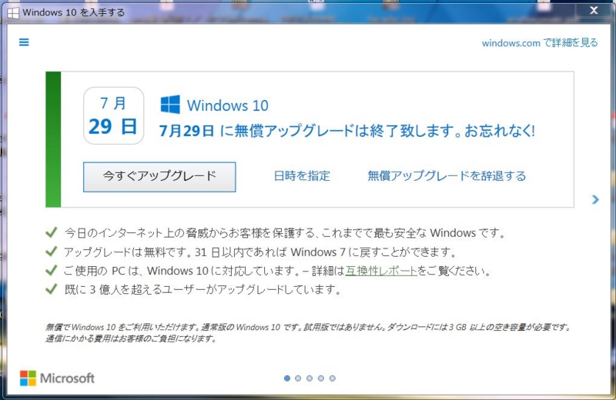The image size is (616, 400).
Task: Click the text アップグレードは無料です
Action: tap(128, 252)
